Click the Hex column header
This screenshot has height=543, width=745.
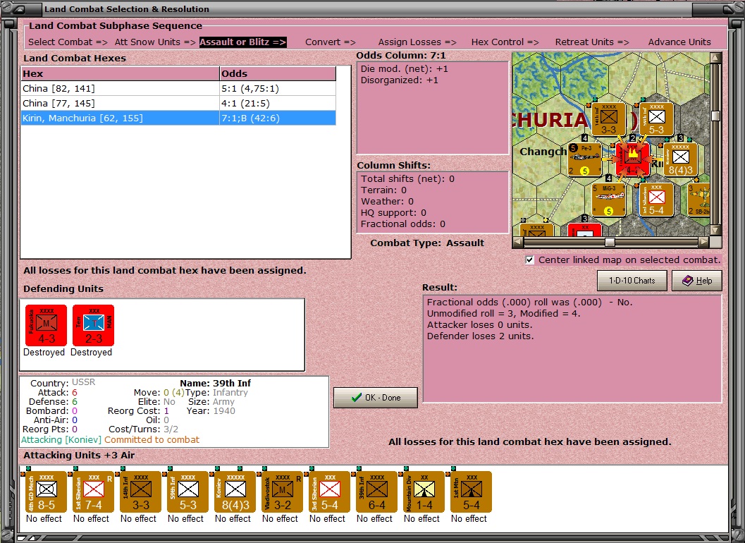pos(121,74)
